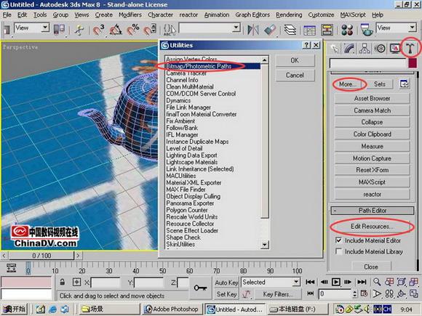422x316 pixels.
Task: Open the Rendering menu
Action: point(289,15)
